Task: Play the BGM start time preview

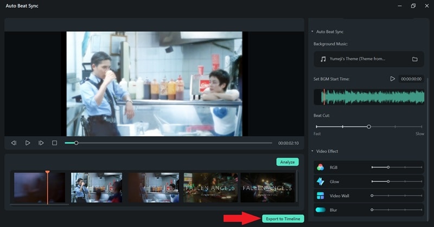Action: [392, 79]
